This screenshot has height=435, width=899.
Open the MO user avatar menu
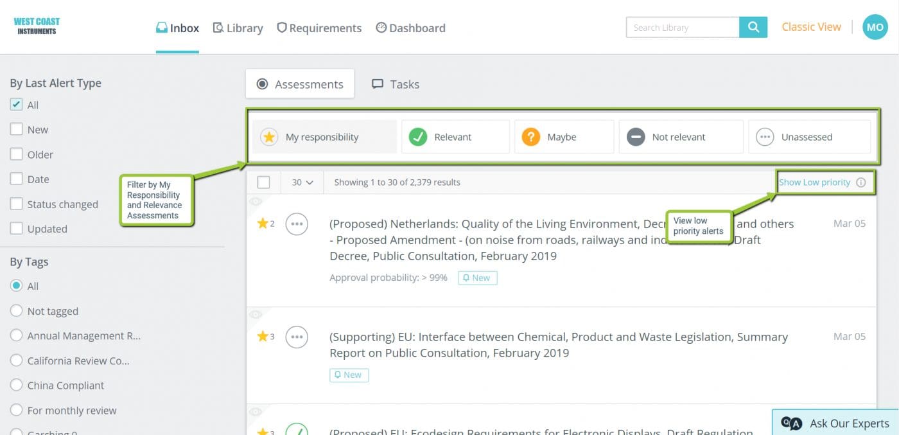coord(875,28)
